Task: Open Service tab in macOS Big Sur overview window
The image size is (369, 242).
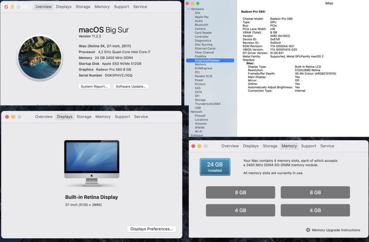Action: coord(140,6)
